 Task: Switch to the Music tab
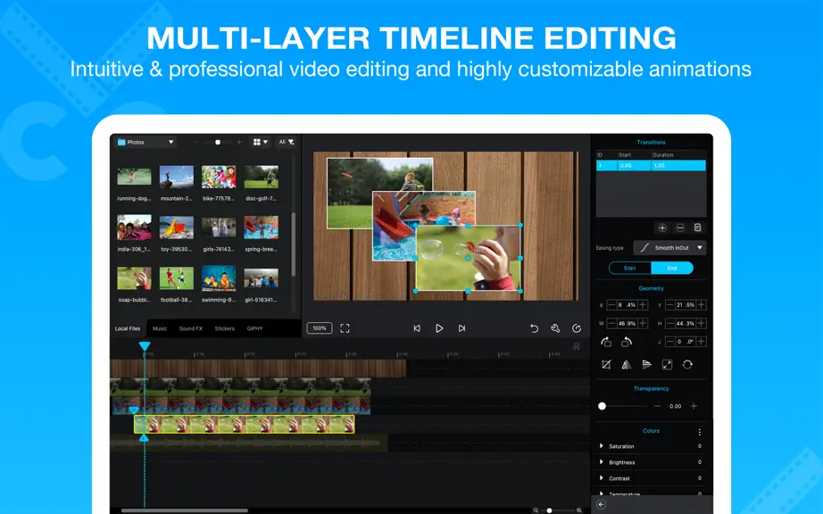click(x=160, y=329)
